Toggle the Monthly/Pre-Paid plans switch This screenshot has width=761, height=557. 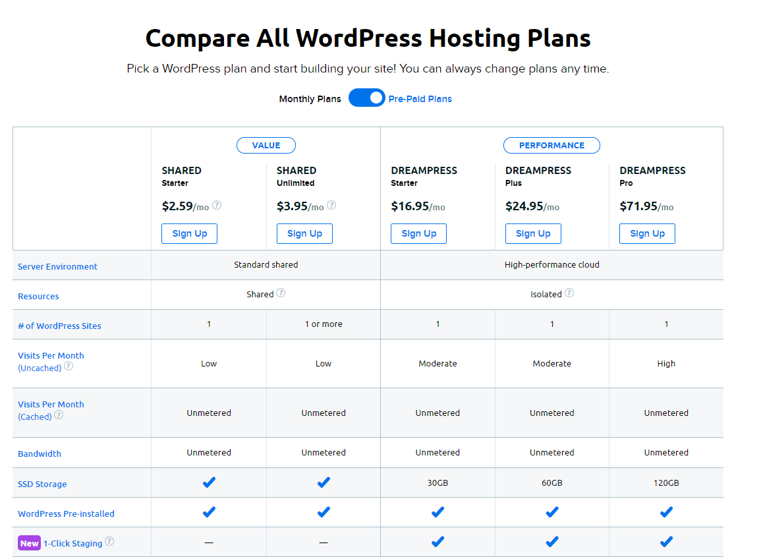coord(367,98)
